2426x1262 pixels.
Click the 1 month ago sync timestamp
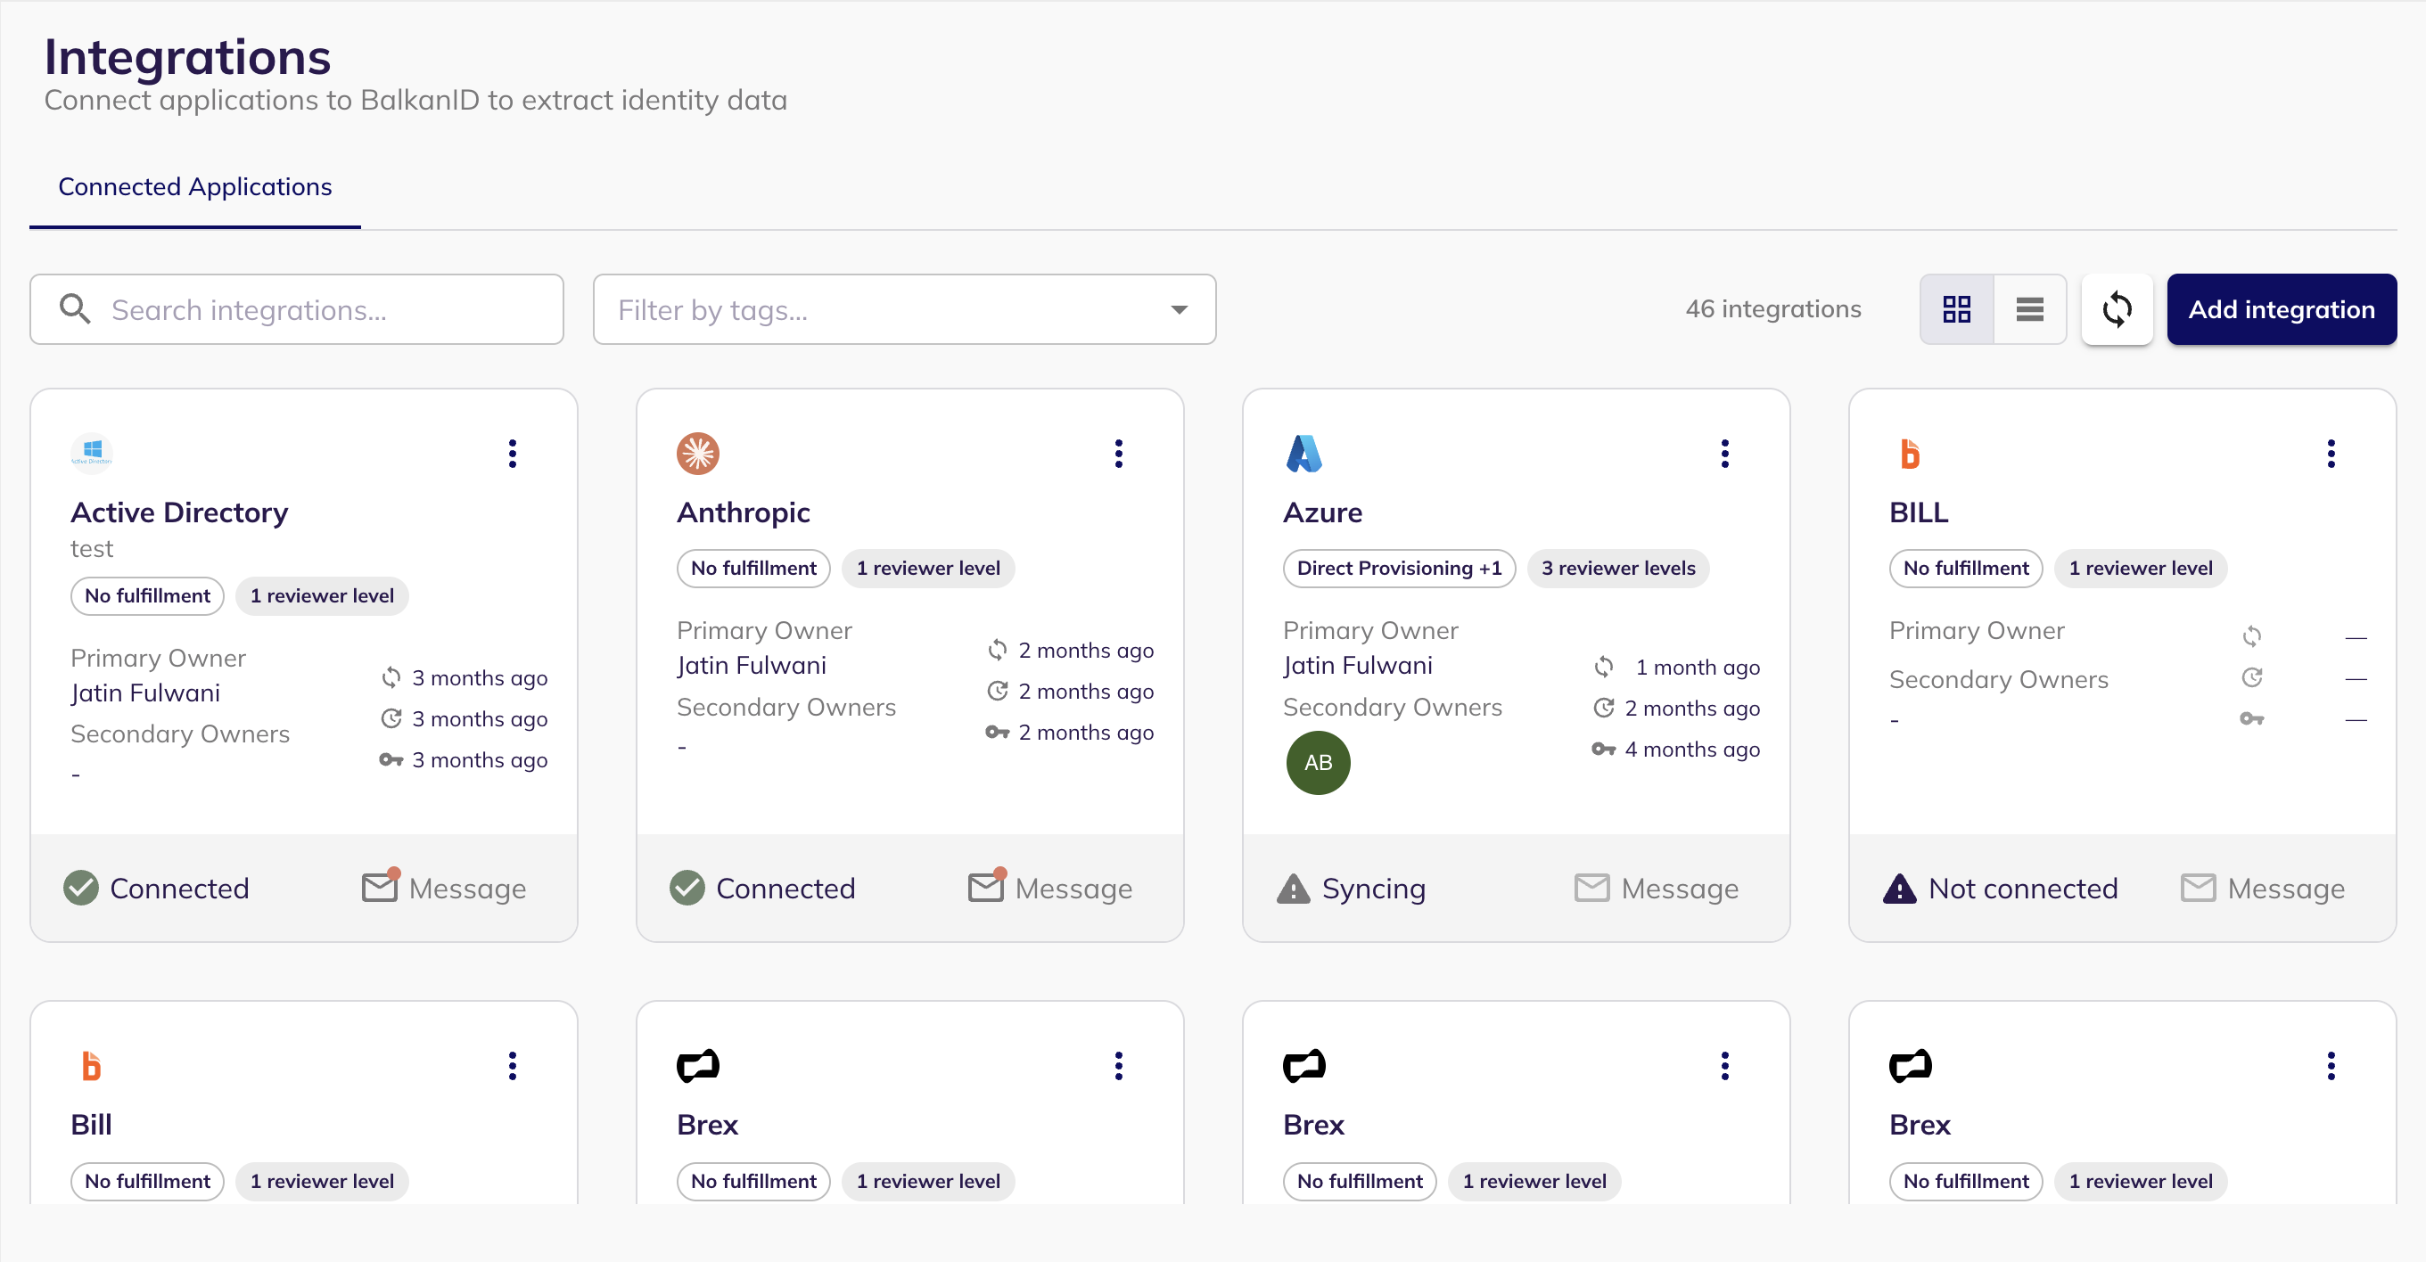[x=1697, y=668]
